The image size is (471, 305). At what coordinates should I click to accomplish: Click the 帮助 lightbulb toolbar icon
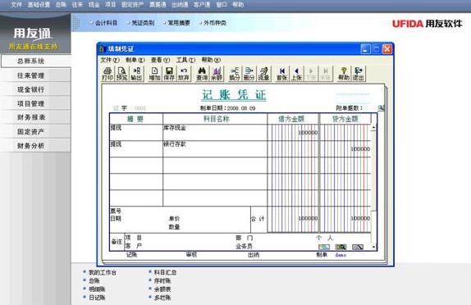[344, 74]
